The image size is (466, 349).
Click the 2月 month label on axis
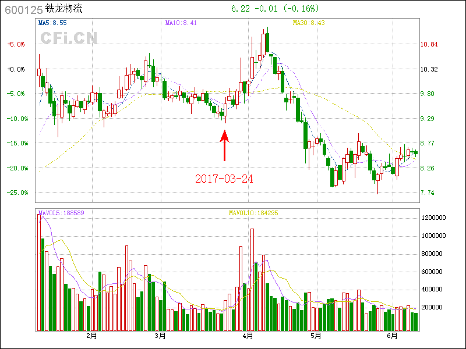[x=91, y=336]
